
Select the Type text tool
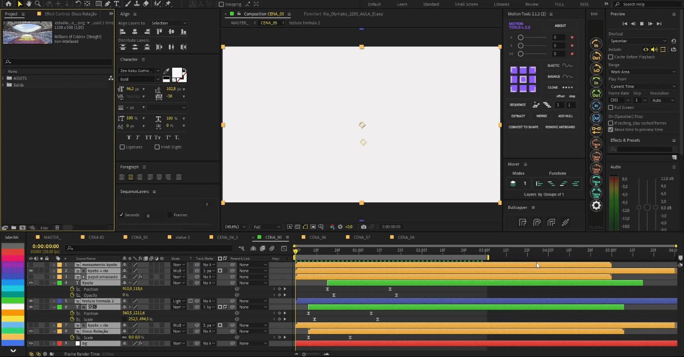pos(116,4)
